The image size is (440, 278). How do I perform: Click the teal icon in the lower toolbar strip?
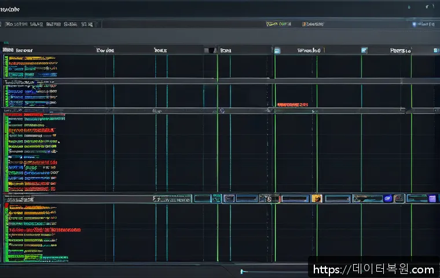coord(217,199)
